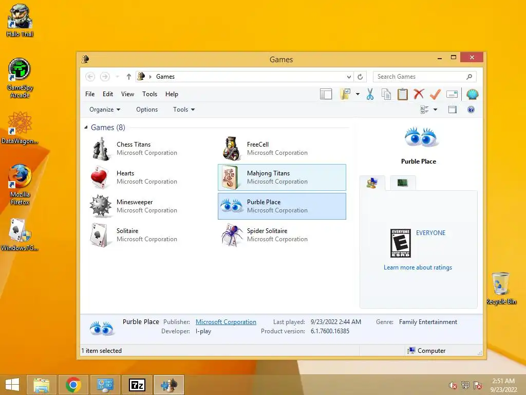Click the blue shell icon in toolbar
Screen dimensions: 526x395
[473, 95]
